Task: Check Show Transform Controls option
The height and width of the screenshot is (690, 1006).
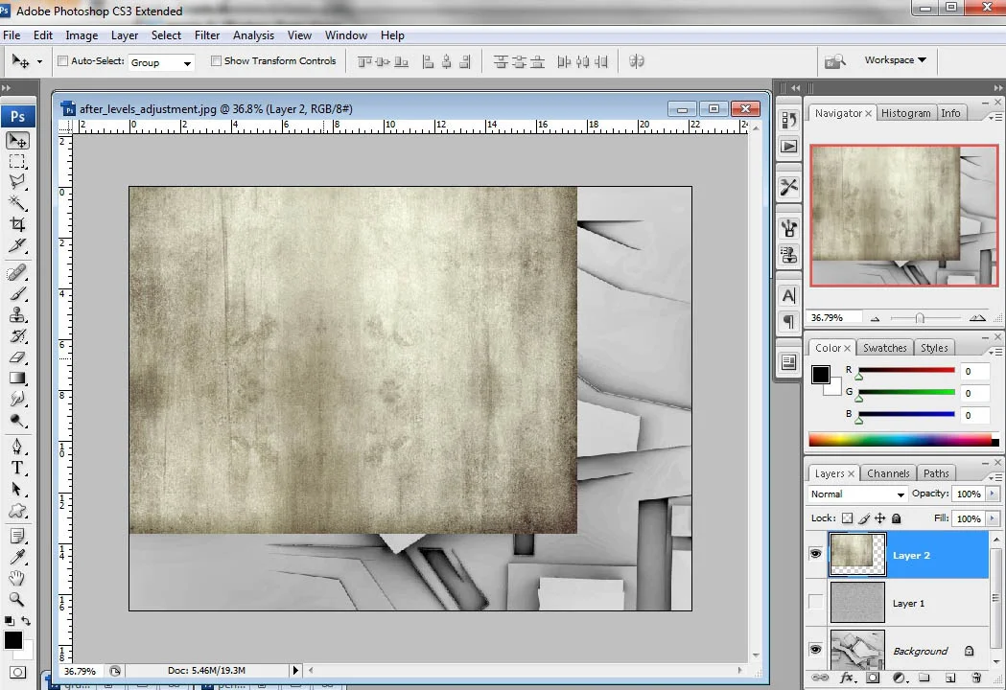Action: click(216, 61)
